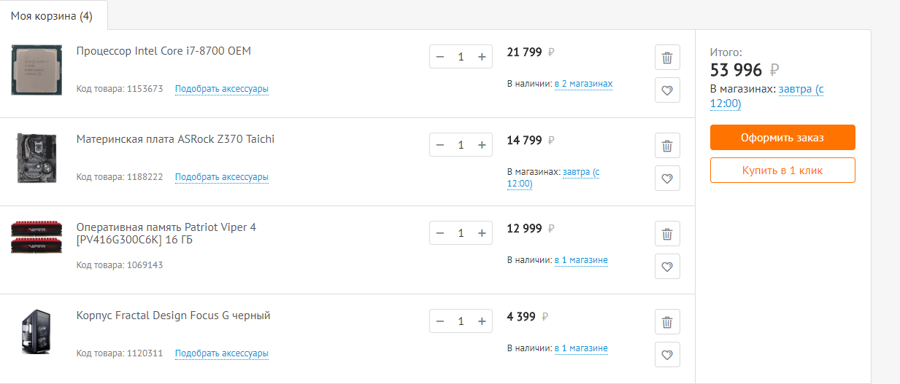Increase Intel Core i7-8700 quantity by one

click(x=482, y=57)
